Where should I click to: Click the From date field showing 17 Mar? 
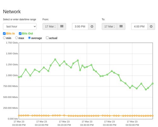[50, 26]
